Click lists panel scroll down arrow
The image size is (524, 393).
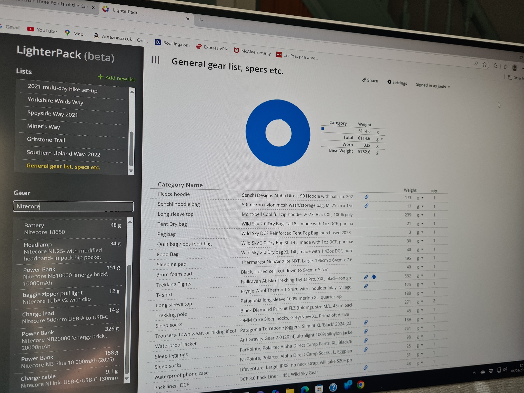131,171
